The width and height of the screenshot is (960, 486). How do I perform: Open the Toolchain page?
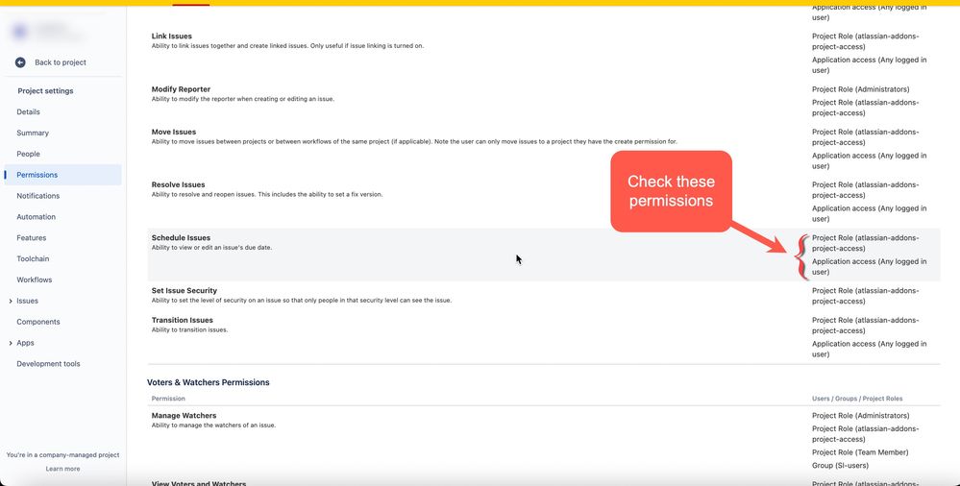33,259
